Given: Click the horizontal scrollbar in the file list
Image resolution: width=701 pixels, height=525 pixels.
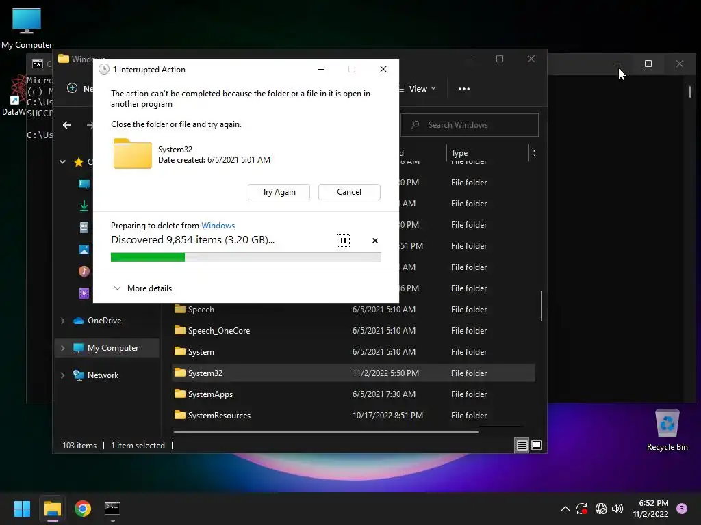Looking at the screenshot, I should pos(326,432).
